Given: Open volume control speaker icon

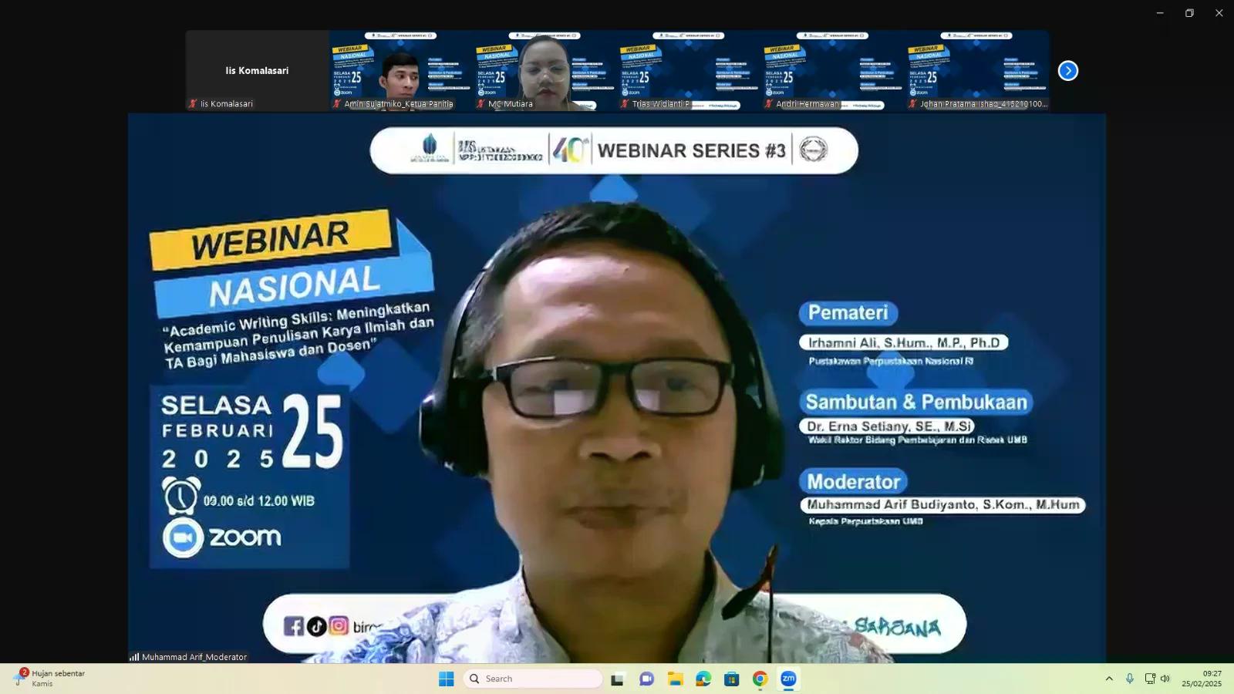Looking at the screenshot, I should 1165,679.
